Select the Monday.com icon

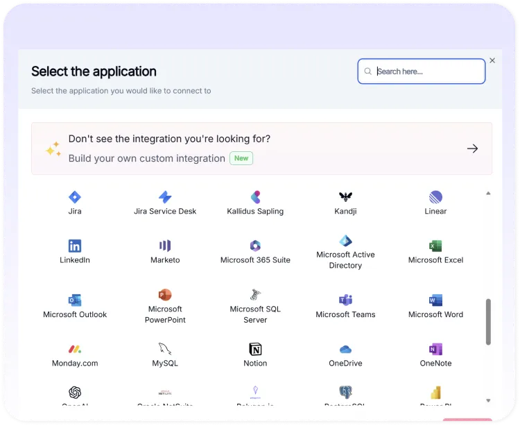(x=75, y=348)
